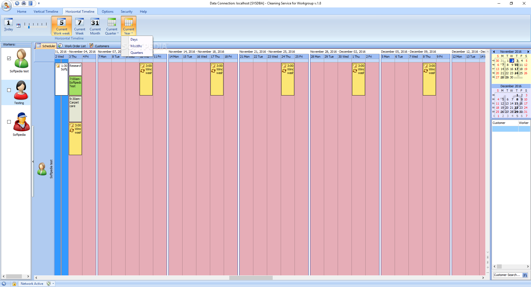Expand the quick access toolbar customize arrow
Image resolution: width=531 pixels, height=287 pixels.
tap(39, 3)
